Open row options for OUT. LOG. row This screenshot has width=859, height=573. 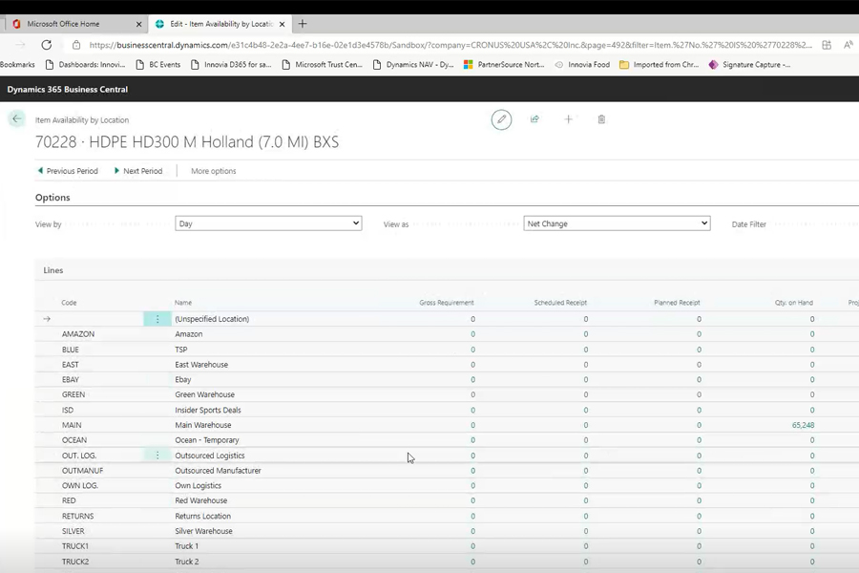[x=157, y=456]
